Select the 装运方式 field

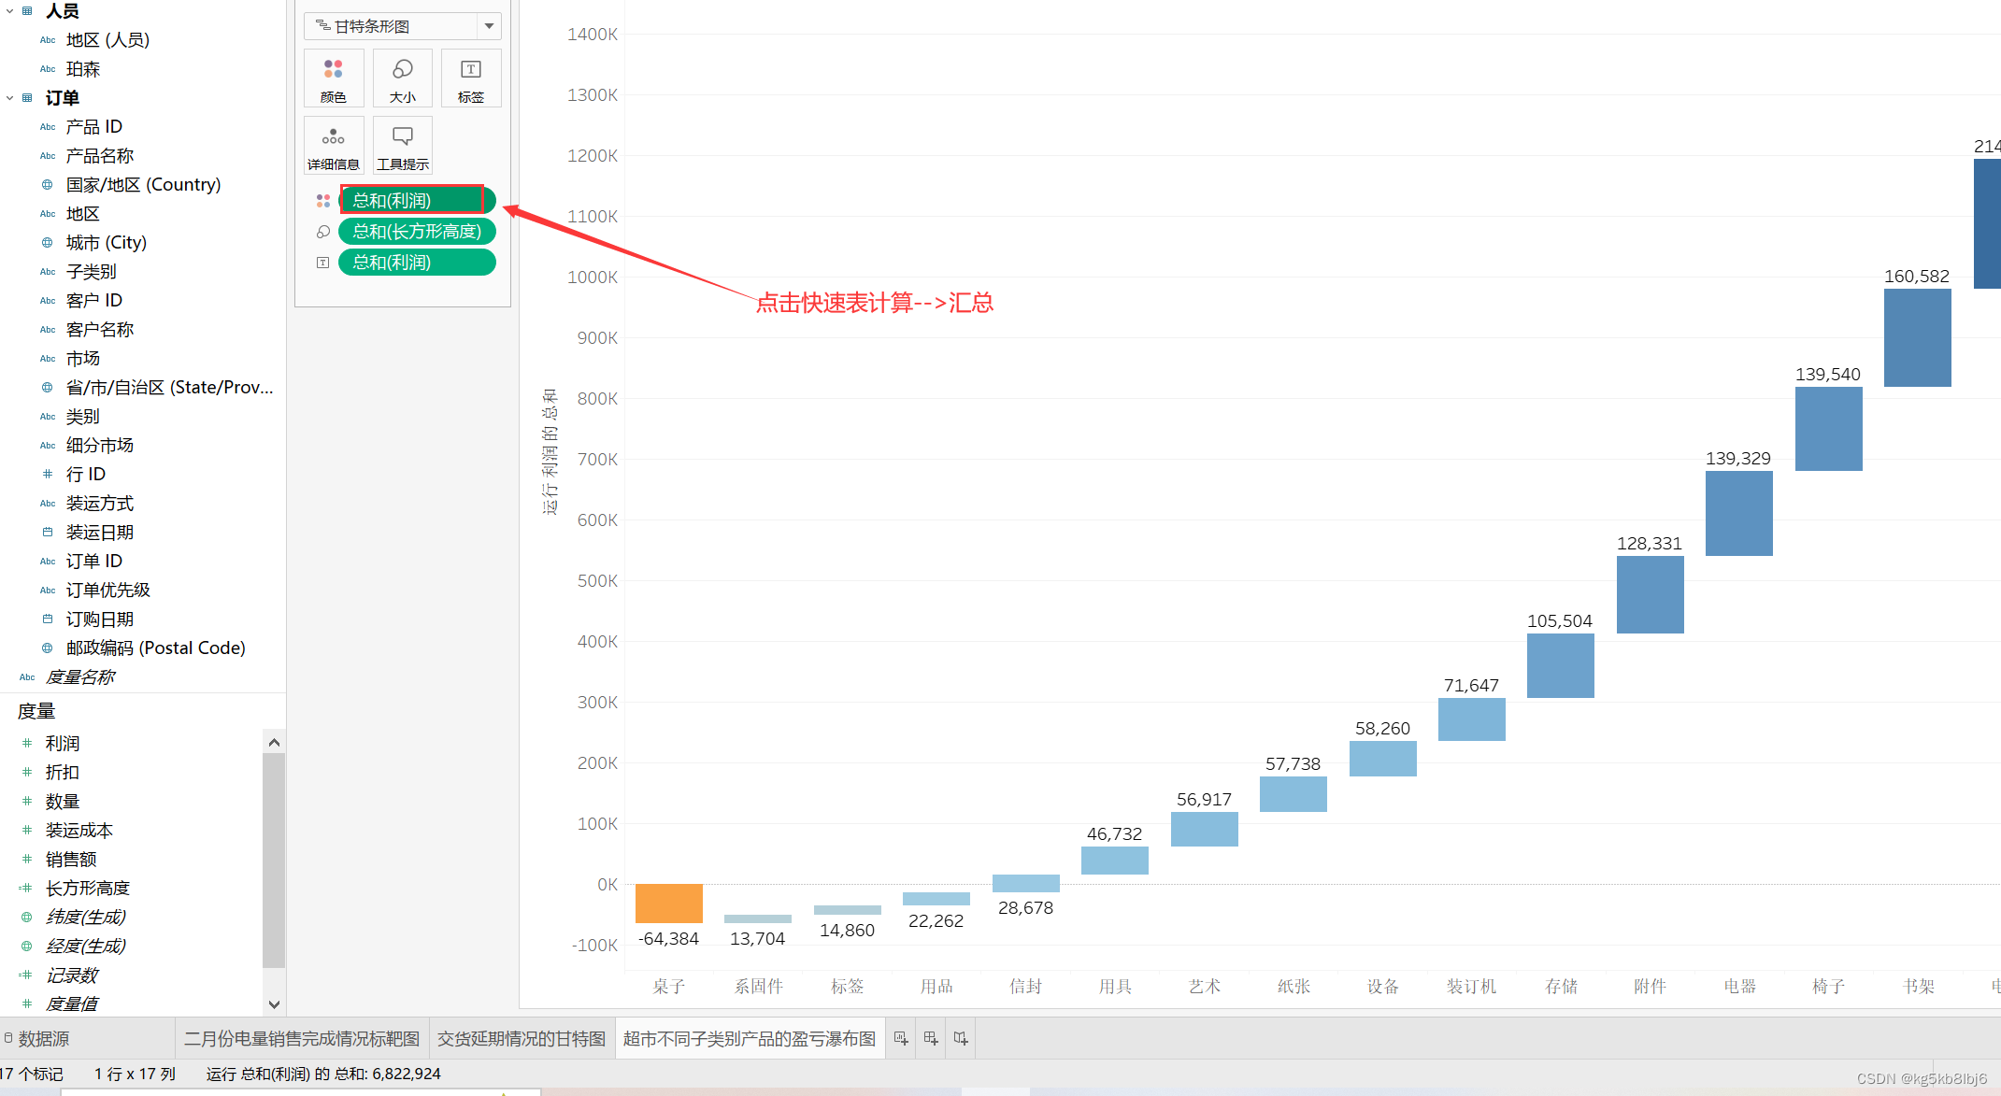click(x=100, y=504)
